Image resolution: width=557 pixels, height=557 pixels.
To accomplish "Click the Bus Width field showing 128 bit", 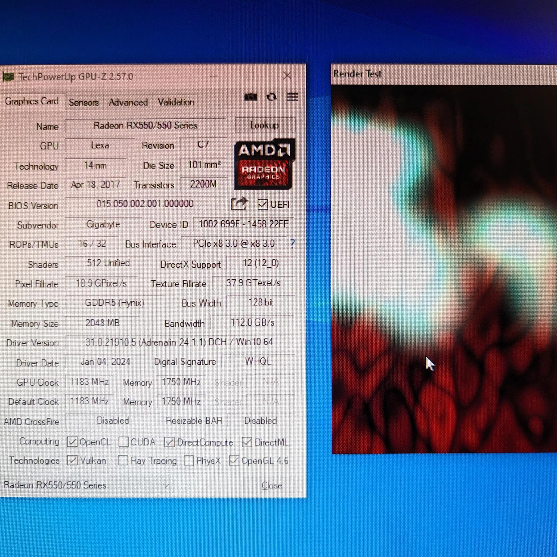I will tap(261, 302).
